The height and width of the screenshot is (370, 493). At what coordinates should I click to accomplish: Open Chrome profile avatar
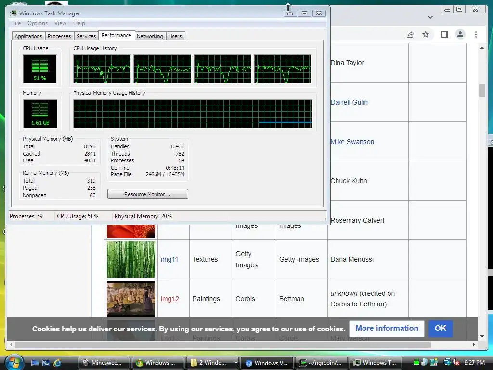point(460,34)
